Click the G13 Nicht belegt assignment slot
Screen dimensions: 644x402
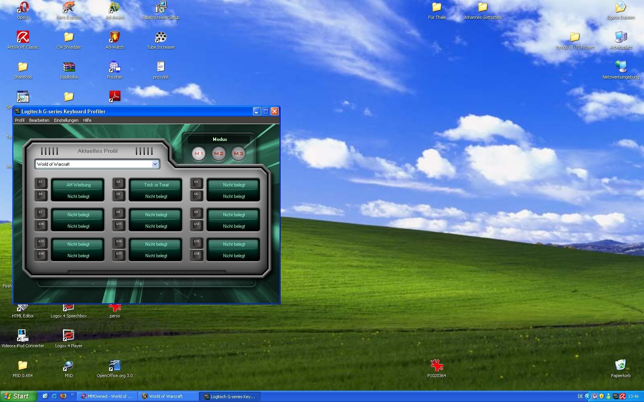pos(78,244)
